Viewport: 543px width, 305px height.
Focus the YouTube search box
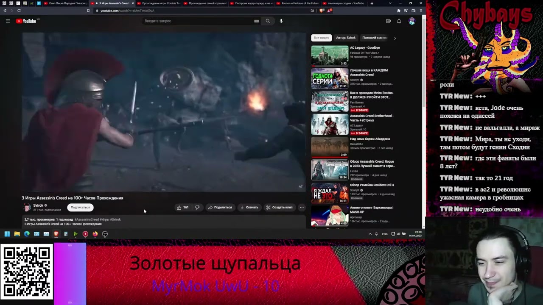tap(197, 21)
